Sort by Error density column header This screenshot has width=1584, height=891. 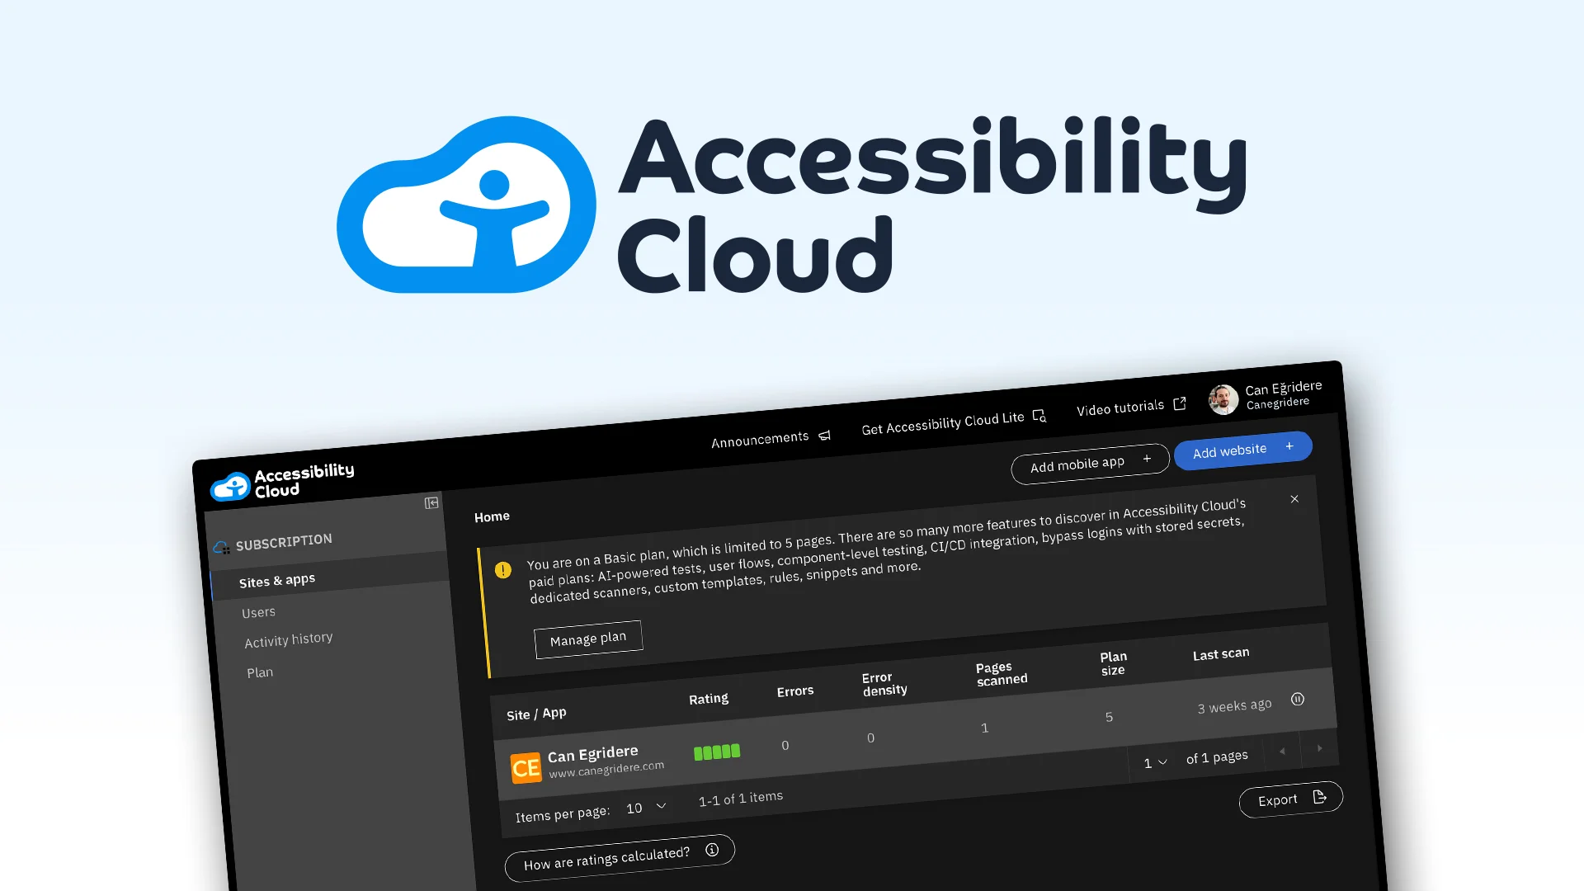click(x=884, y=684)
